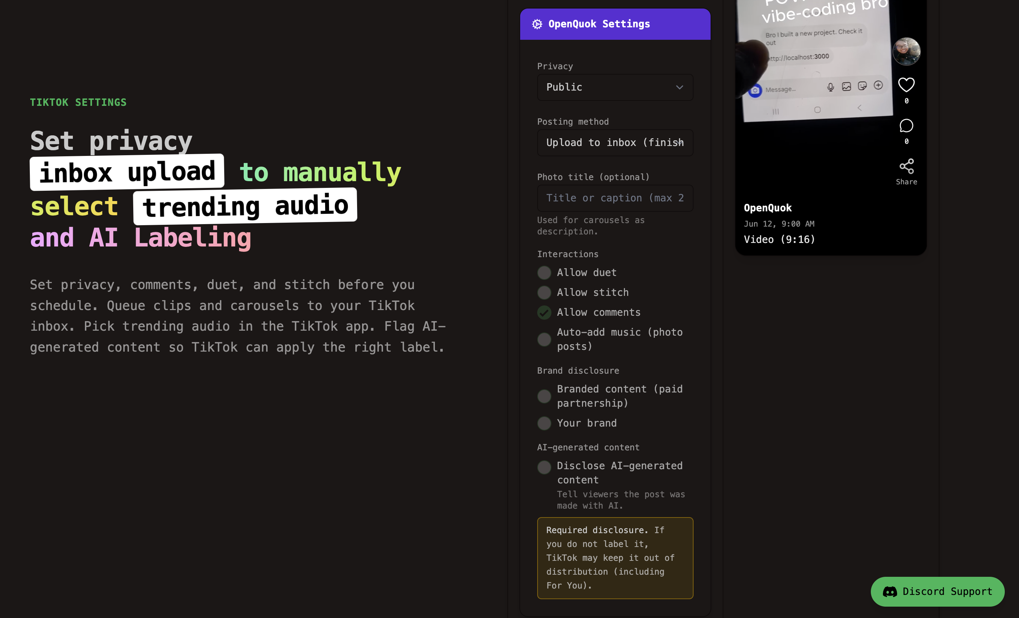
Task: Click the Privacy dropdown chevron arrow
Action: (x=679, y=87)
